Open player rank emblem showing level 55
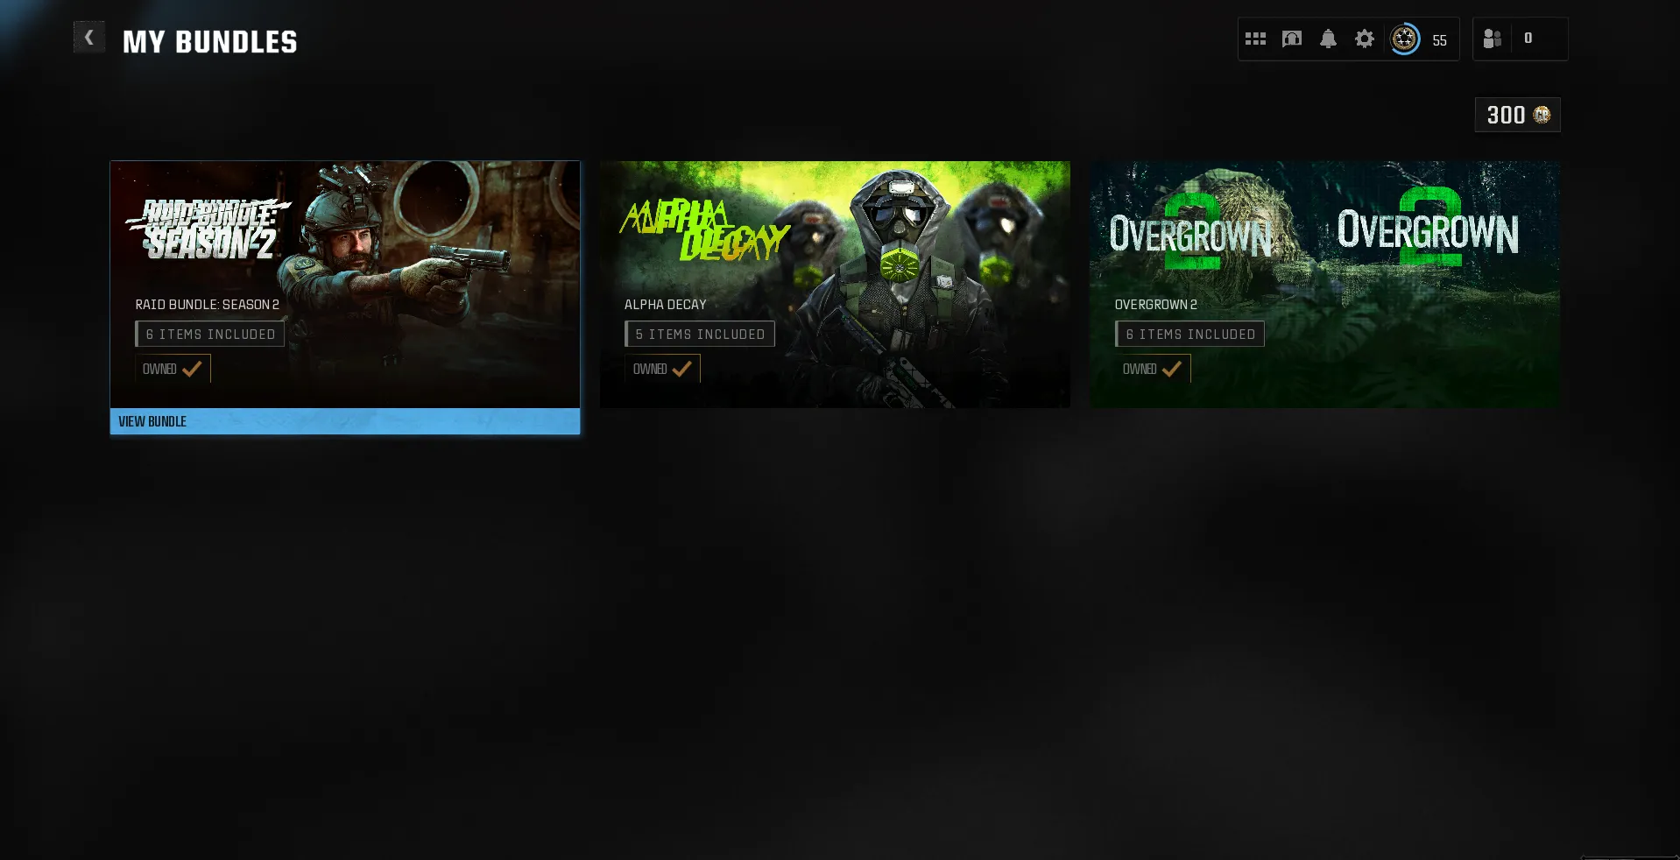 (1404, 39)
